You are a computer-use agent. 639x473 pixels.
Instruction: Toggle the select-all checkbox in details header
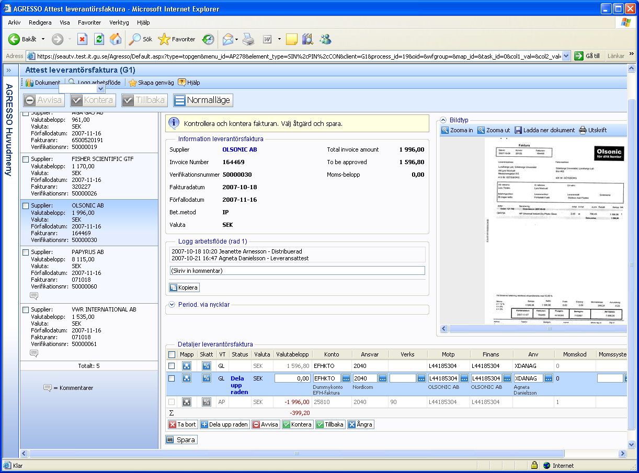coord(172,354)
